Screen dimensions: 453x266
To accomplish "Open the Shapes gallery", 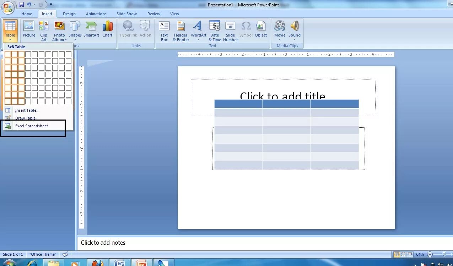I will [x=75, y=31].
